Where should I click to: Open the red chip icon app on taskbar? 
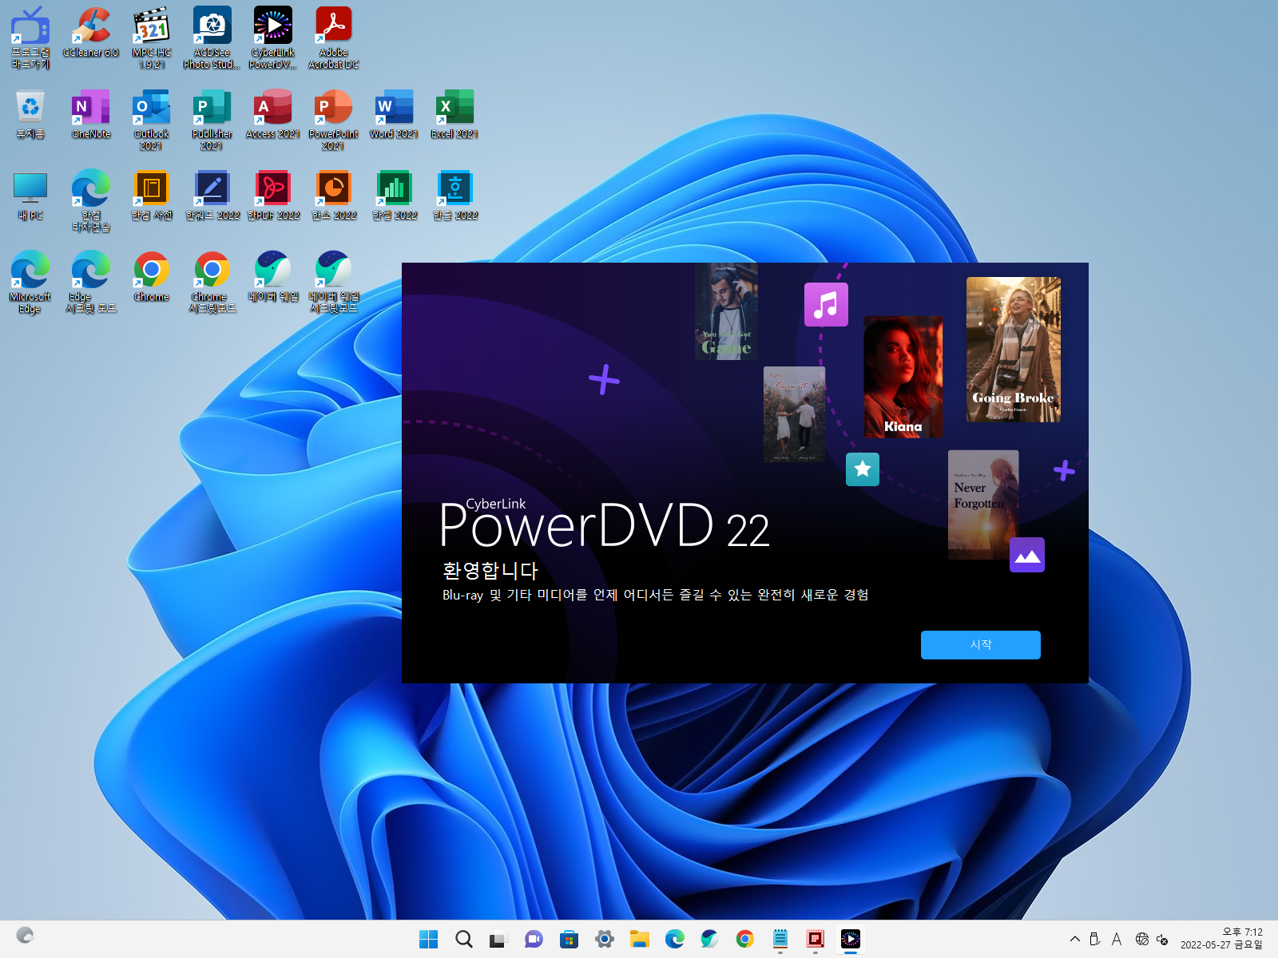point(815,939)
